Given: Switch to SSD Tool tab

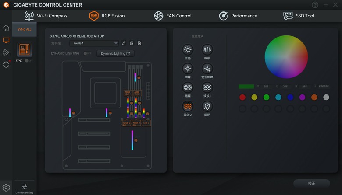Looking at the screenshot, I should pos(299,16).
